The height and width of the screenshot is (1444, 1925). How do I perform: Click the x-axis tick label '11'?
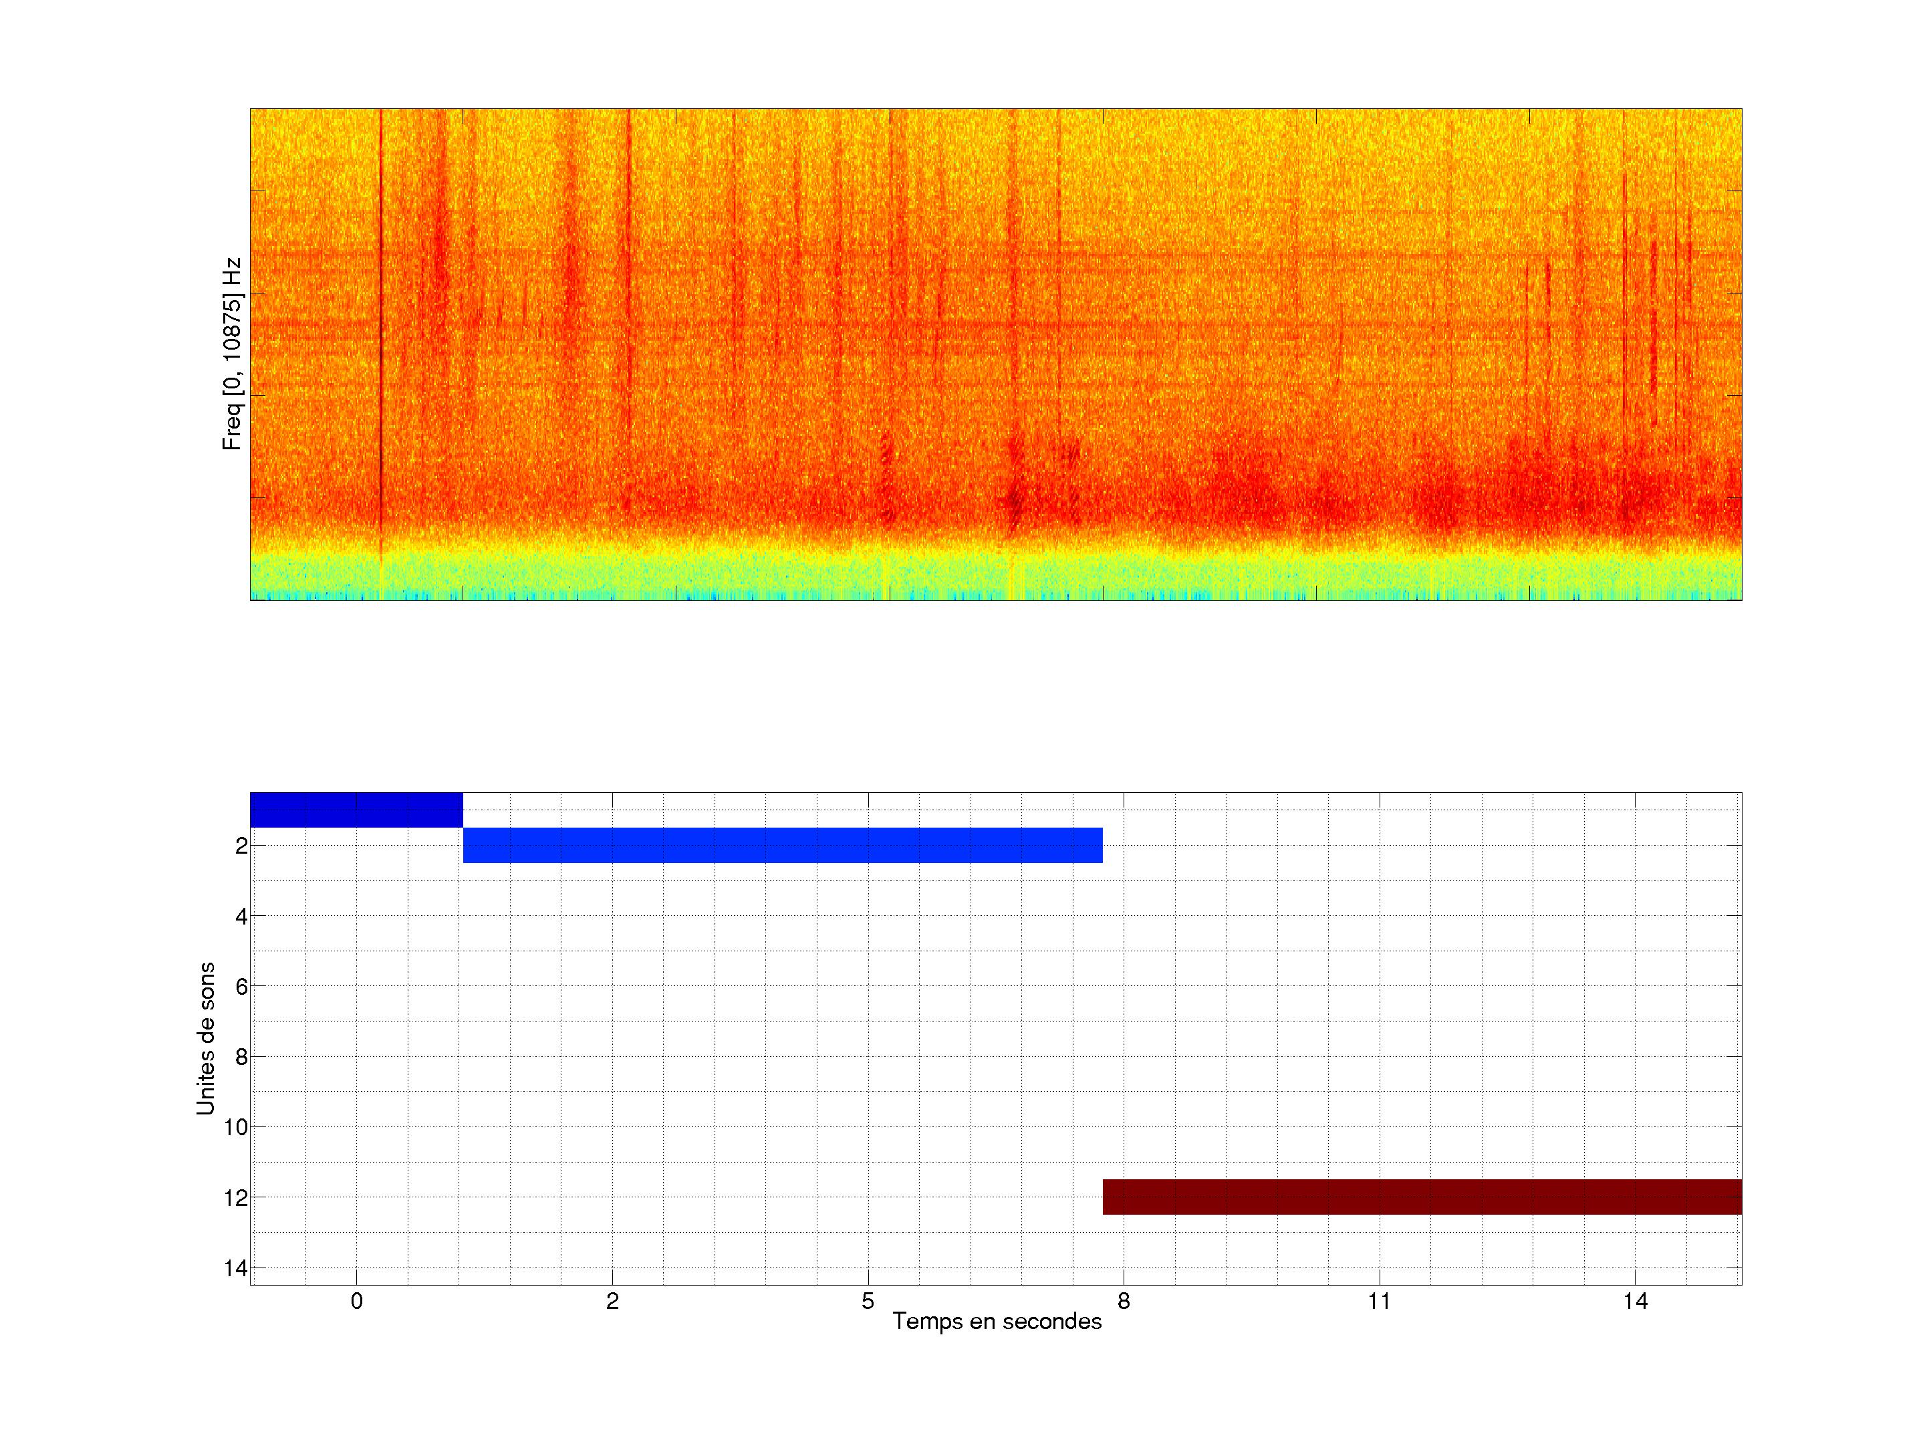[1380, 1301]
